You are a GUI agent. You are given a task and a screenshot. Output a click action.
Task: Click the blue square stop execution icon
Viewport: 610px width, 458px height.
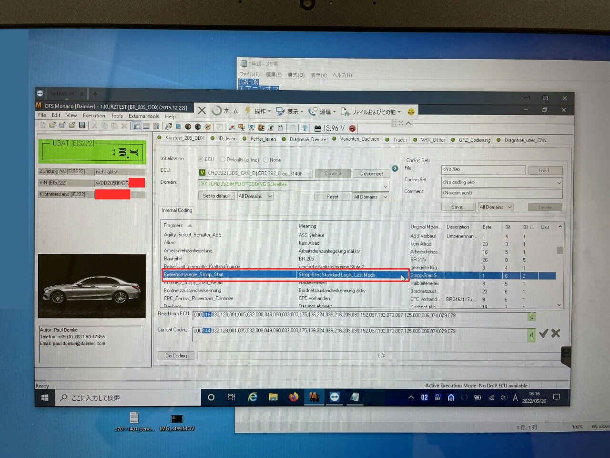coord(178,126)
